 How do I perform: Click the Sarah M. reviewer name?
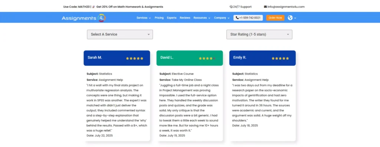[95, 58]
